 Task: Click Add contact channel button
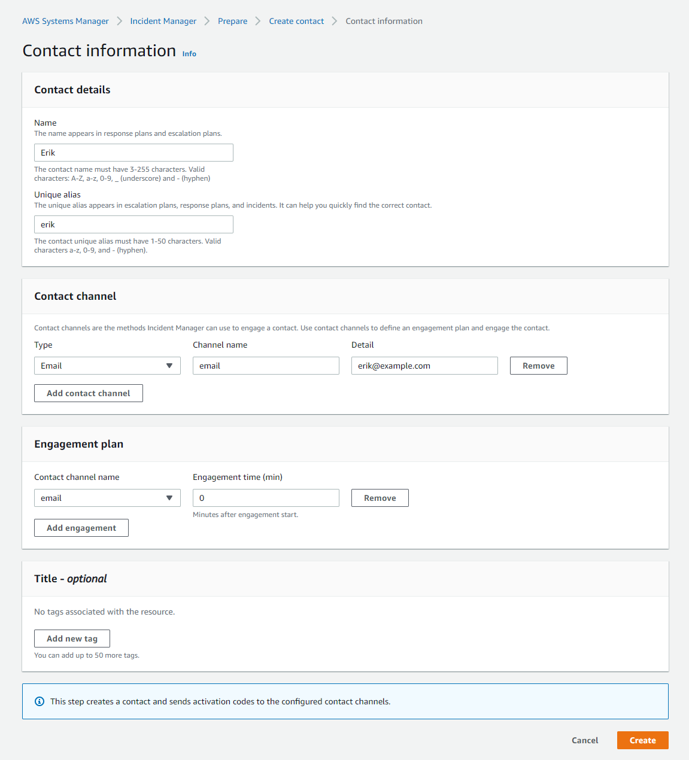click(x=89, y=393)
